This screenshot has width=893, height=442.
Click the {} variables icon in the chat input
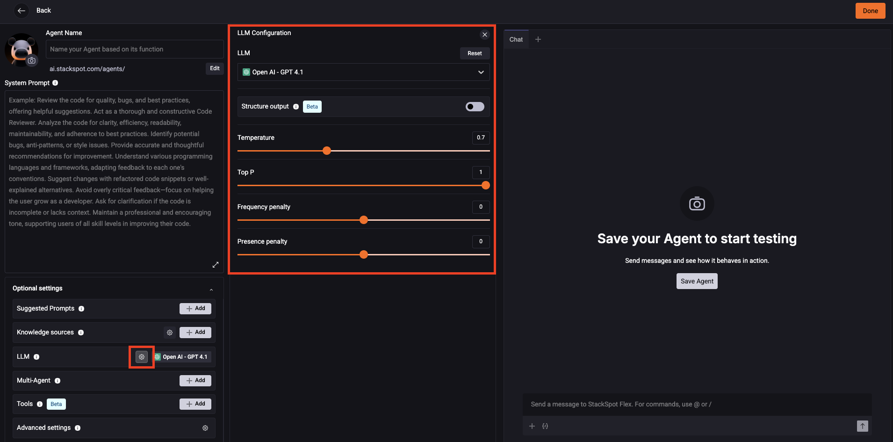pos(545,426)
